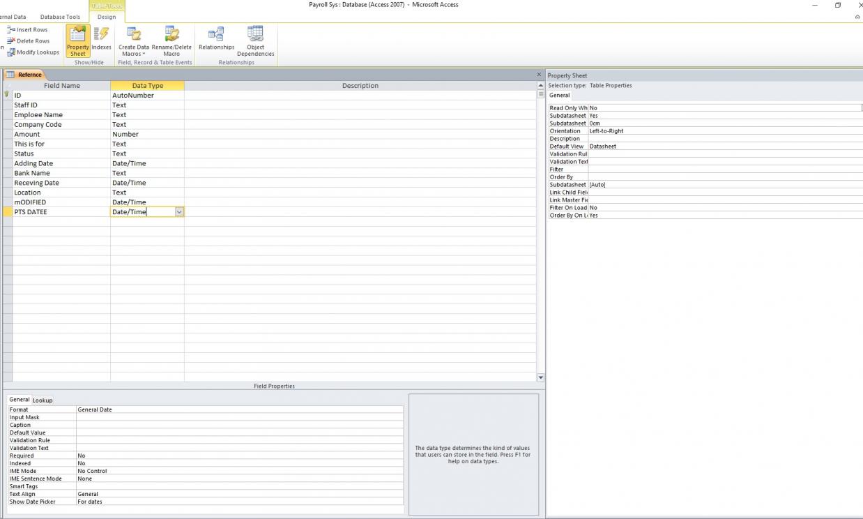Select the Bank Name field name
This screenshot has width=863, height=519.
[61, 173]
